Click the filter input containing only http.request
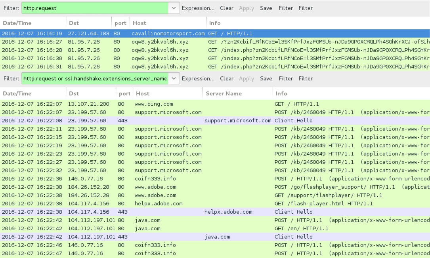The width and height of the screenshot is (430, 258). [95, 8]
